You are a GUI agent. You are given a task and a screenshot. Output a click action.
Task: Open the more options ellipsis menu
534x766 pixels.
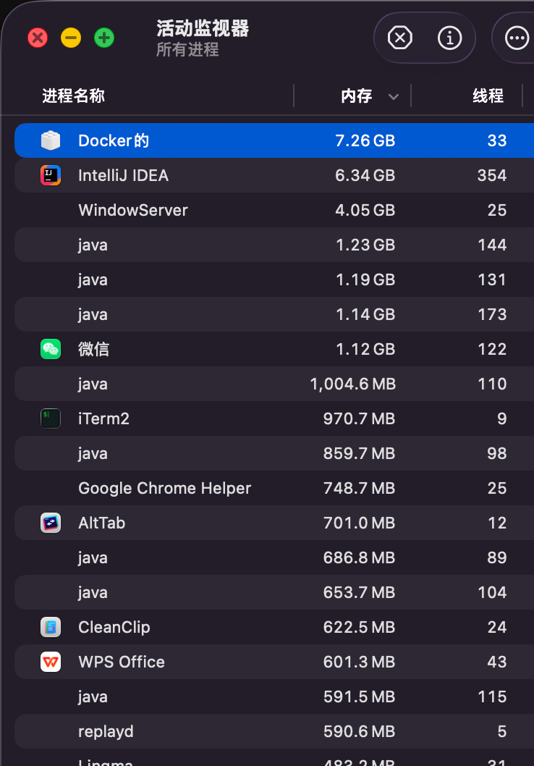(517, 38)
